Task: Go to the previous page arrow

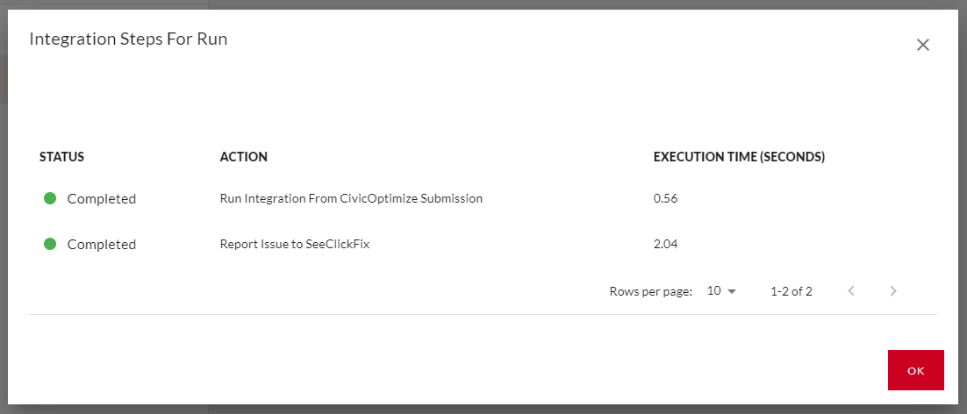Action: tap(851, 291)
